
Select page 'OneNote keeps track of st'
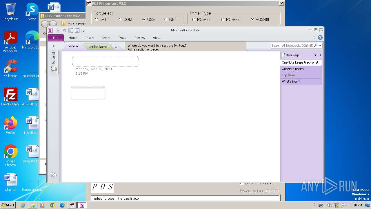coord(301,62)
